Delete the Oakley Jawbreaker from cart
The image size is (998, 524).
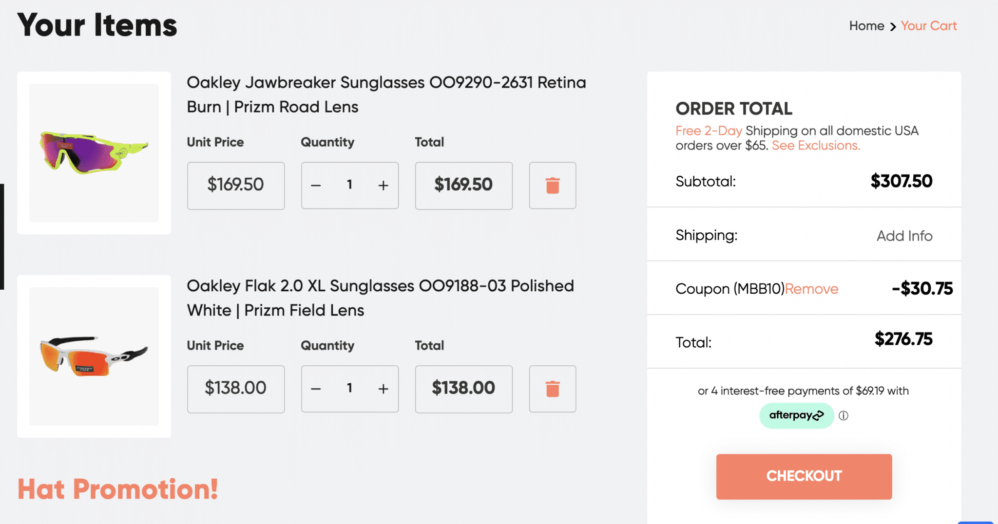552,186
